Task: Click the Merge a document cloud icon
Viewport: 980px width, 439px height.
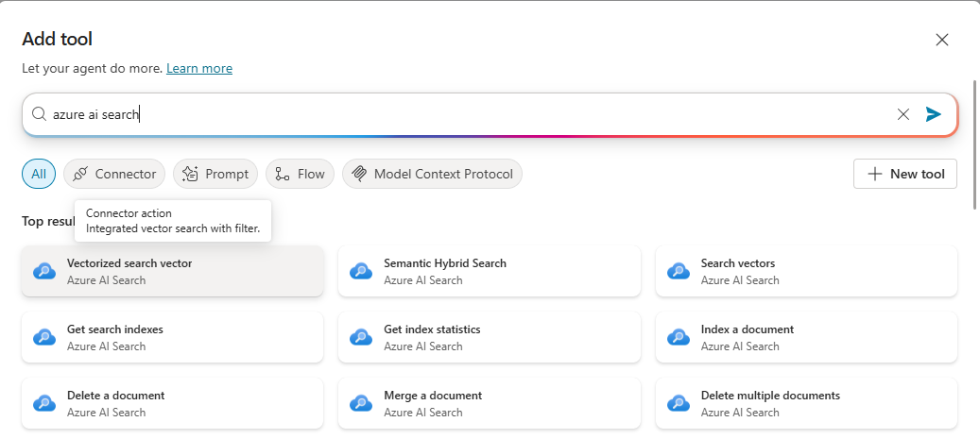Action: [361, 404]
